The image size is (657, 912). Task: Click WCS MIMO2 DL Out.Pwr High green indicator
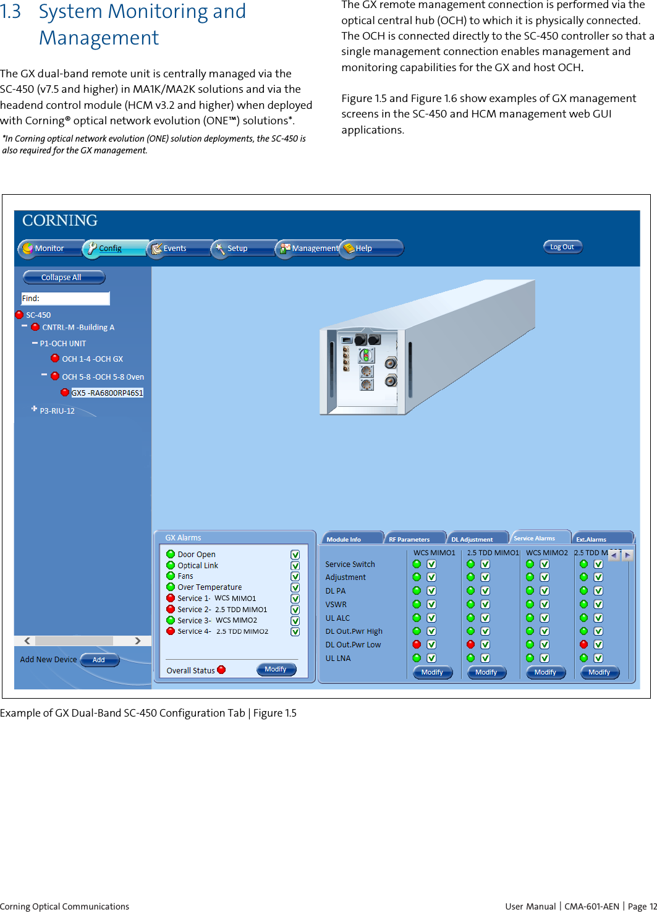530,631
